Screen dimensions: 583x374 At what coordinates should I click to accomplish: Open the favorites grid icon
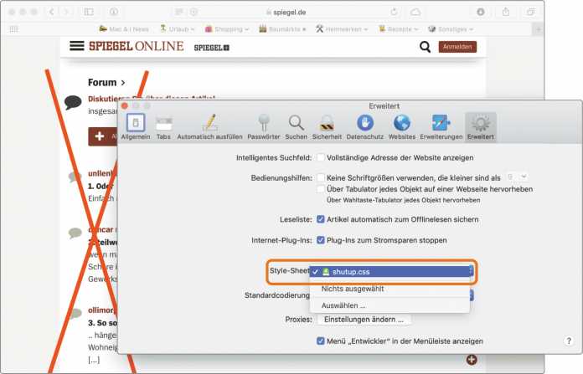pyautogui.click(x=13, y=29)
